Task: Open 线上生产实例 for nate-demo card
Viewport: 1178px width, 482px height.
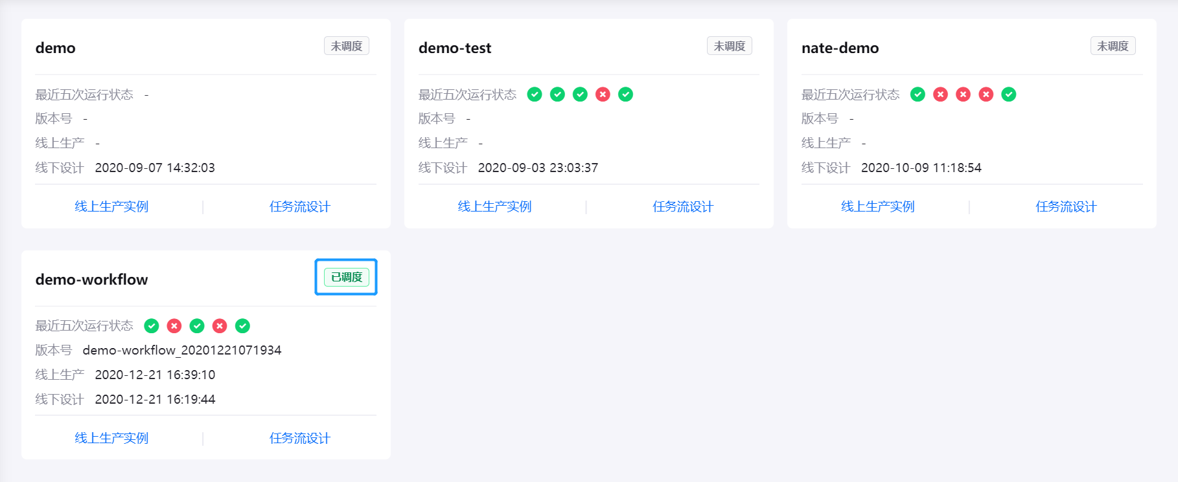Action: (x=878, y=206)
